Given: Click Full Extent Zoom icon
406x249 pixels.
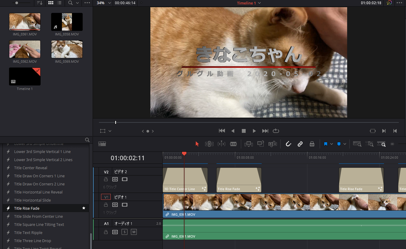Looking at the screenshot, I should click(357, 144).
